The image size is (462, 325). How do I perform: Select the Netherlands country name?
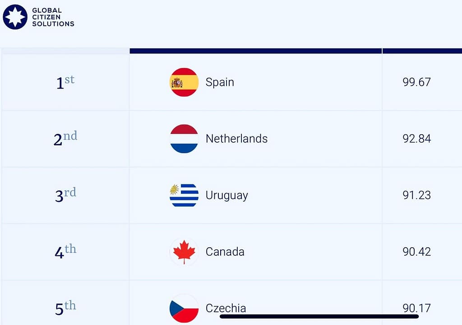pos(236,139)
